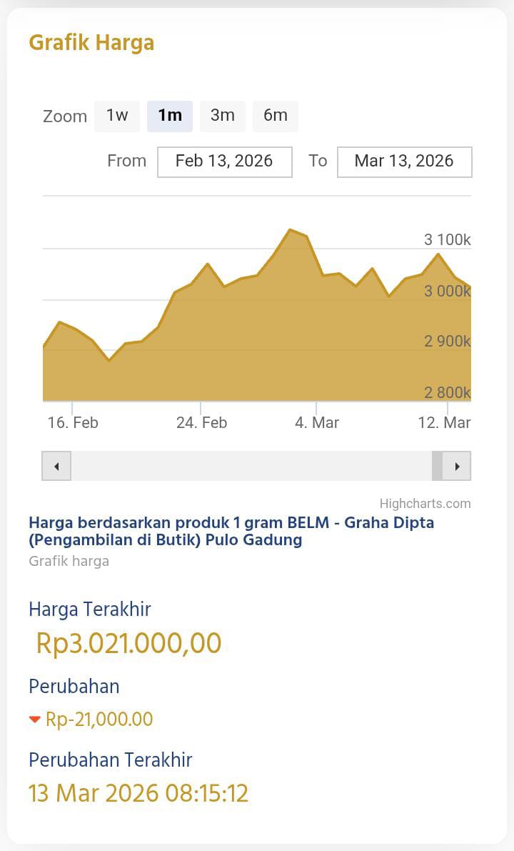This screenshot has width=514, height=851.
Task: Click the From date input field
Action: (224, 161)
